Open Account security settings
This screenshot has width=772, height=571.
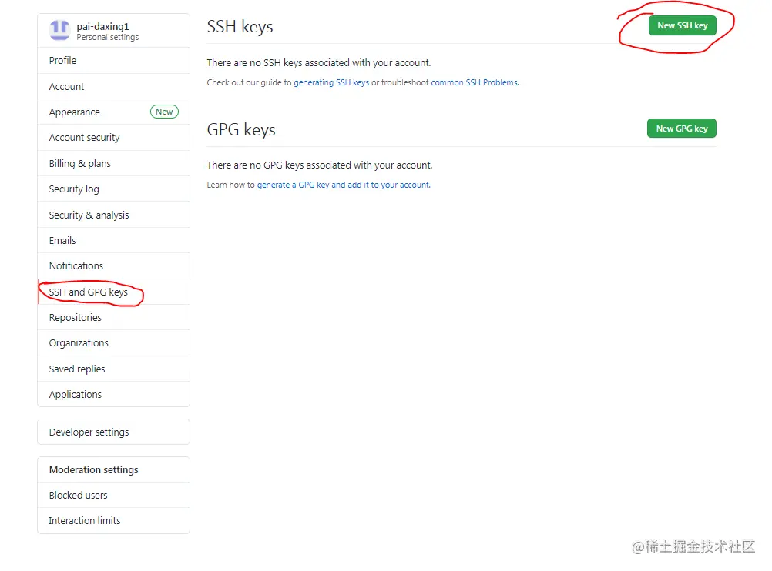click(x=114, y=138)
